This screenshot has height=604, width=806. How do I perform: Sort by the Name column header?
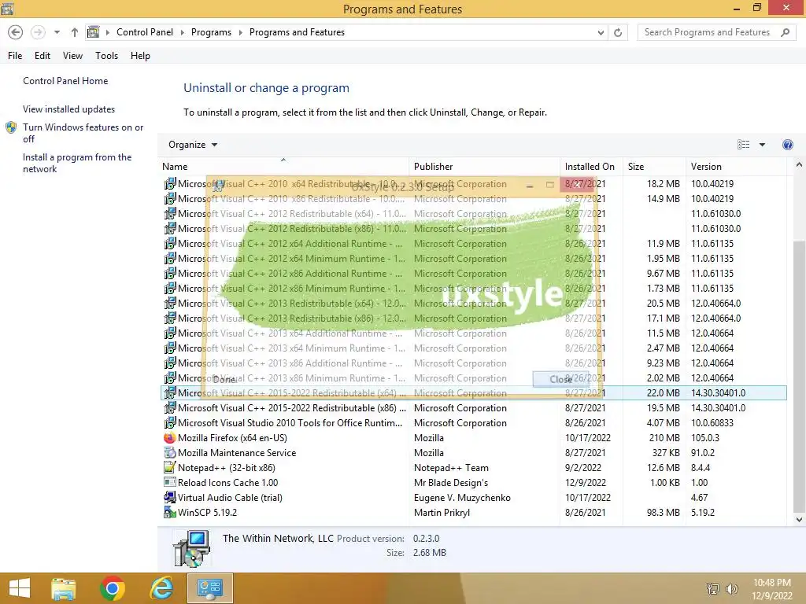[283, 167]
